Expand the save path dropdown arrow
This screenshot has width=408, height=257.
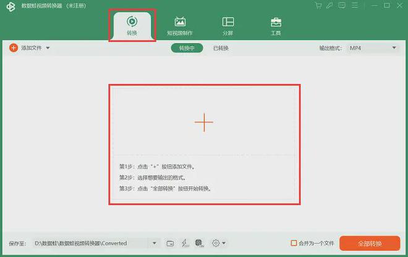pyautogui.click(x=155, y=243)
